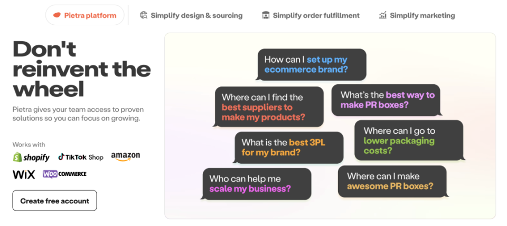Click the marketing bar chart icon

point(383,15)
